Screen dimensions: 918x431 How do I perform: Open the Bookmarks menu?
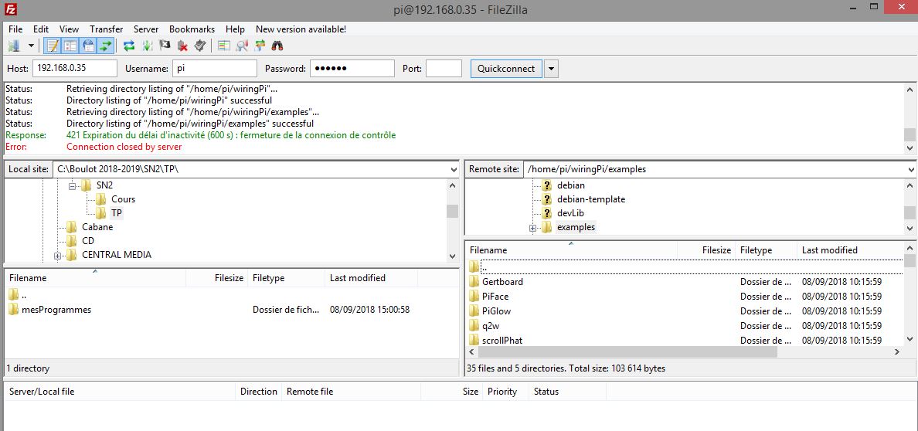[192, 29]
